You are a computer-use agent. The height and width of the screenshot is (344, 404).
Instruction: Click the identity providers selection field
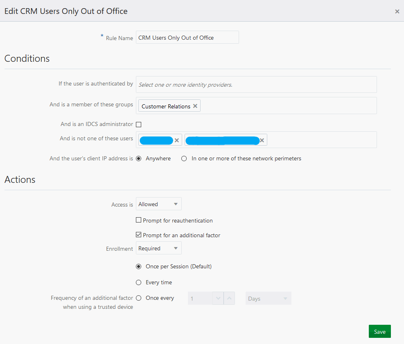[x=256, y=85]
